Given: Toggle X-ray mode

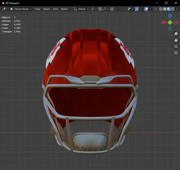Looking at the screenshot, I should (x=155, y=9).
